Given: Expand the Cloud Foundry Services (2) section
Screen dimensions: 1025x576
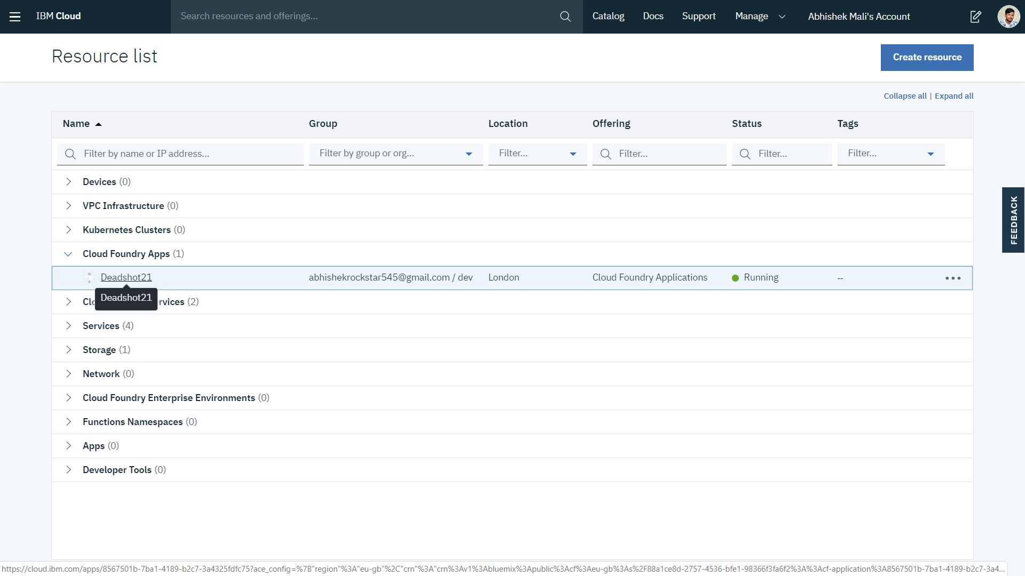Looking at the screenshot, I should pos(68,302).
